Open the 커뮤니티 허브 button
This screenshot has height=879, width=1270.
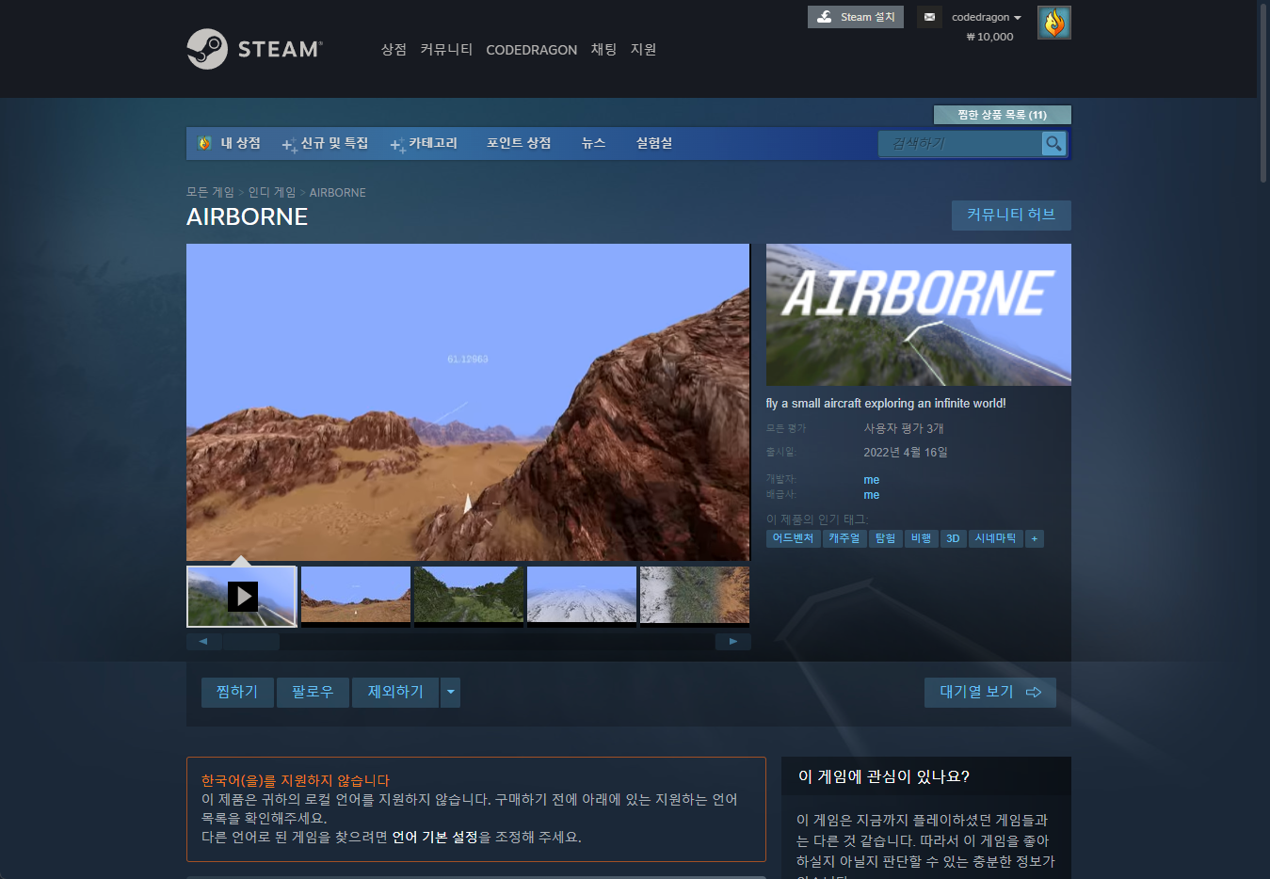(x=1011, y=215)
